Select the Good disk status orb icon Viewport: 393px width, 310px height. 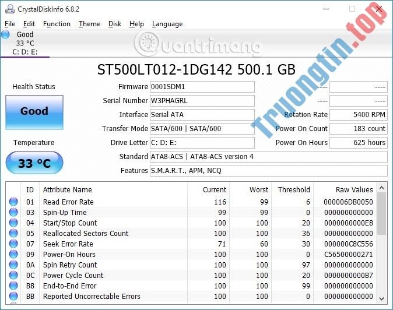[6, 35]
